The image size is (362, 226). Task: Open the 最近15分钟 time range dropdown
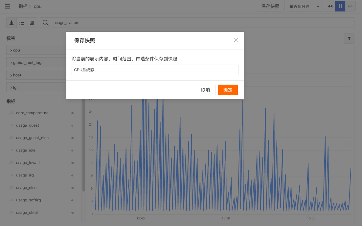pyautogui.click(x=305, y=7)
